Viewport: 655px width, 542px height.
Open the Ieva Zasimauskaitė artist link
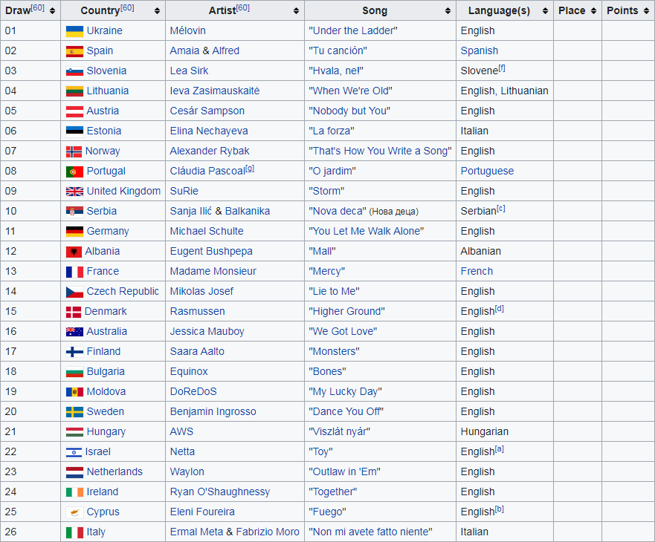[x=215, y=91]
